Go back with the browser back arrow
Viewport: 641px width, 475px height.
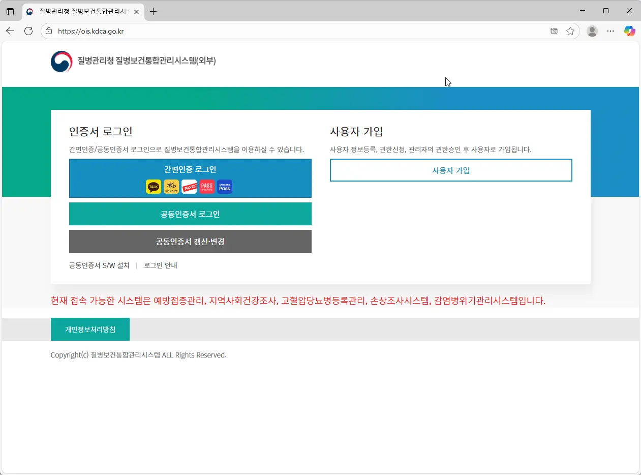click(x=10, y=31)
